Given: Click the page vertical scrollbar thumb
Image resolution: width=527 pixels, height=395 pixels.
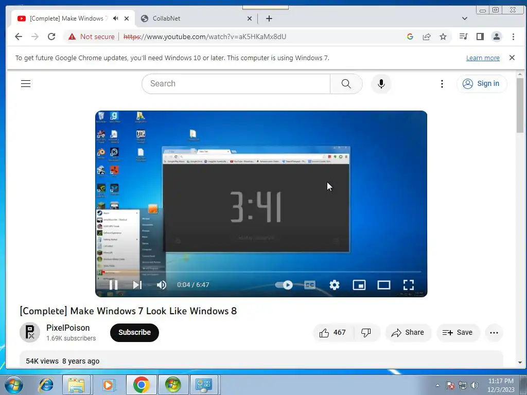Looking at the screenshot, I should coord(520,105).
